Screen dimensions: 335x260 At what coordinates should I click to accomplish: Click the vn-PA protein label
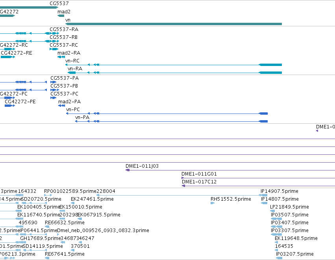coord(82,117)
